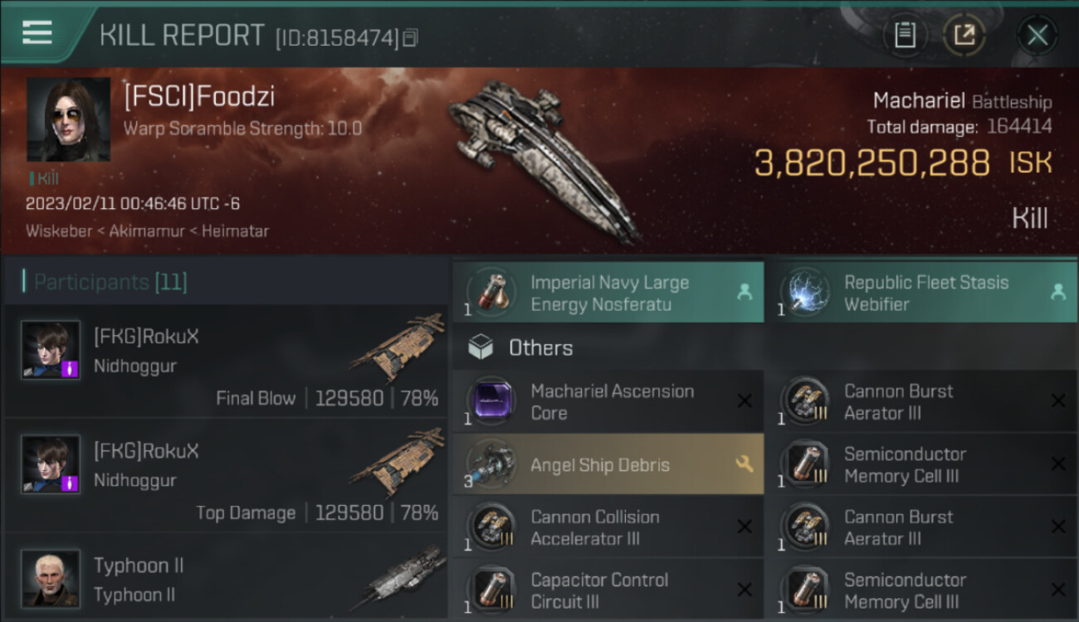Click the Participants [11] header

pos(110,282)
